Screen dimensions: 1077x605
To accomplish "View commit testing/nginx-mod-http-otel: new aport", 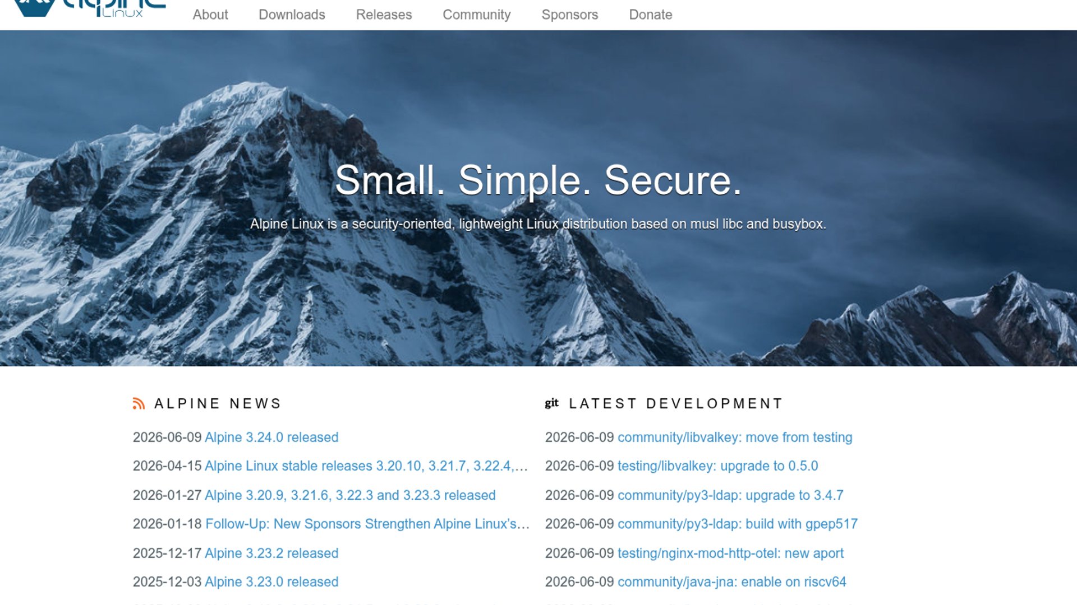I will click(x=730, y=553).
